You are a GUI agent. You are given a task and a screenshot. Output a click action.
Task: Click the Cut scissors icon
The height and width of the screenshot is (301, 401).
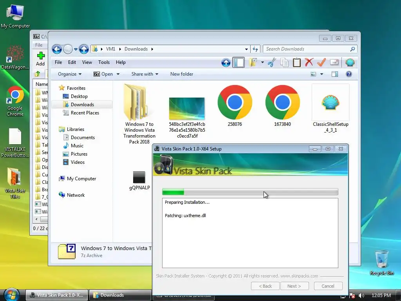pos(272,62)
